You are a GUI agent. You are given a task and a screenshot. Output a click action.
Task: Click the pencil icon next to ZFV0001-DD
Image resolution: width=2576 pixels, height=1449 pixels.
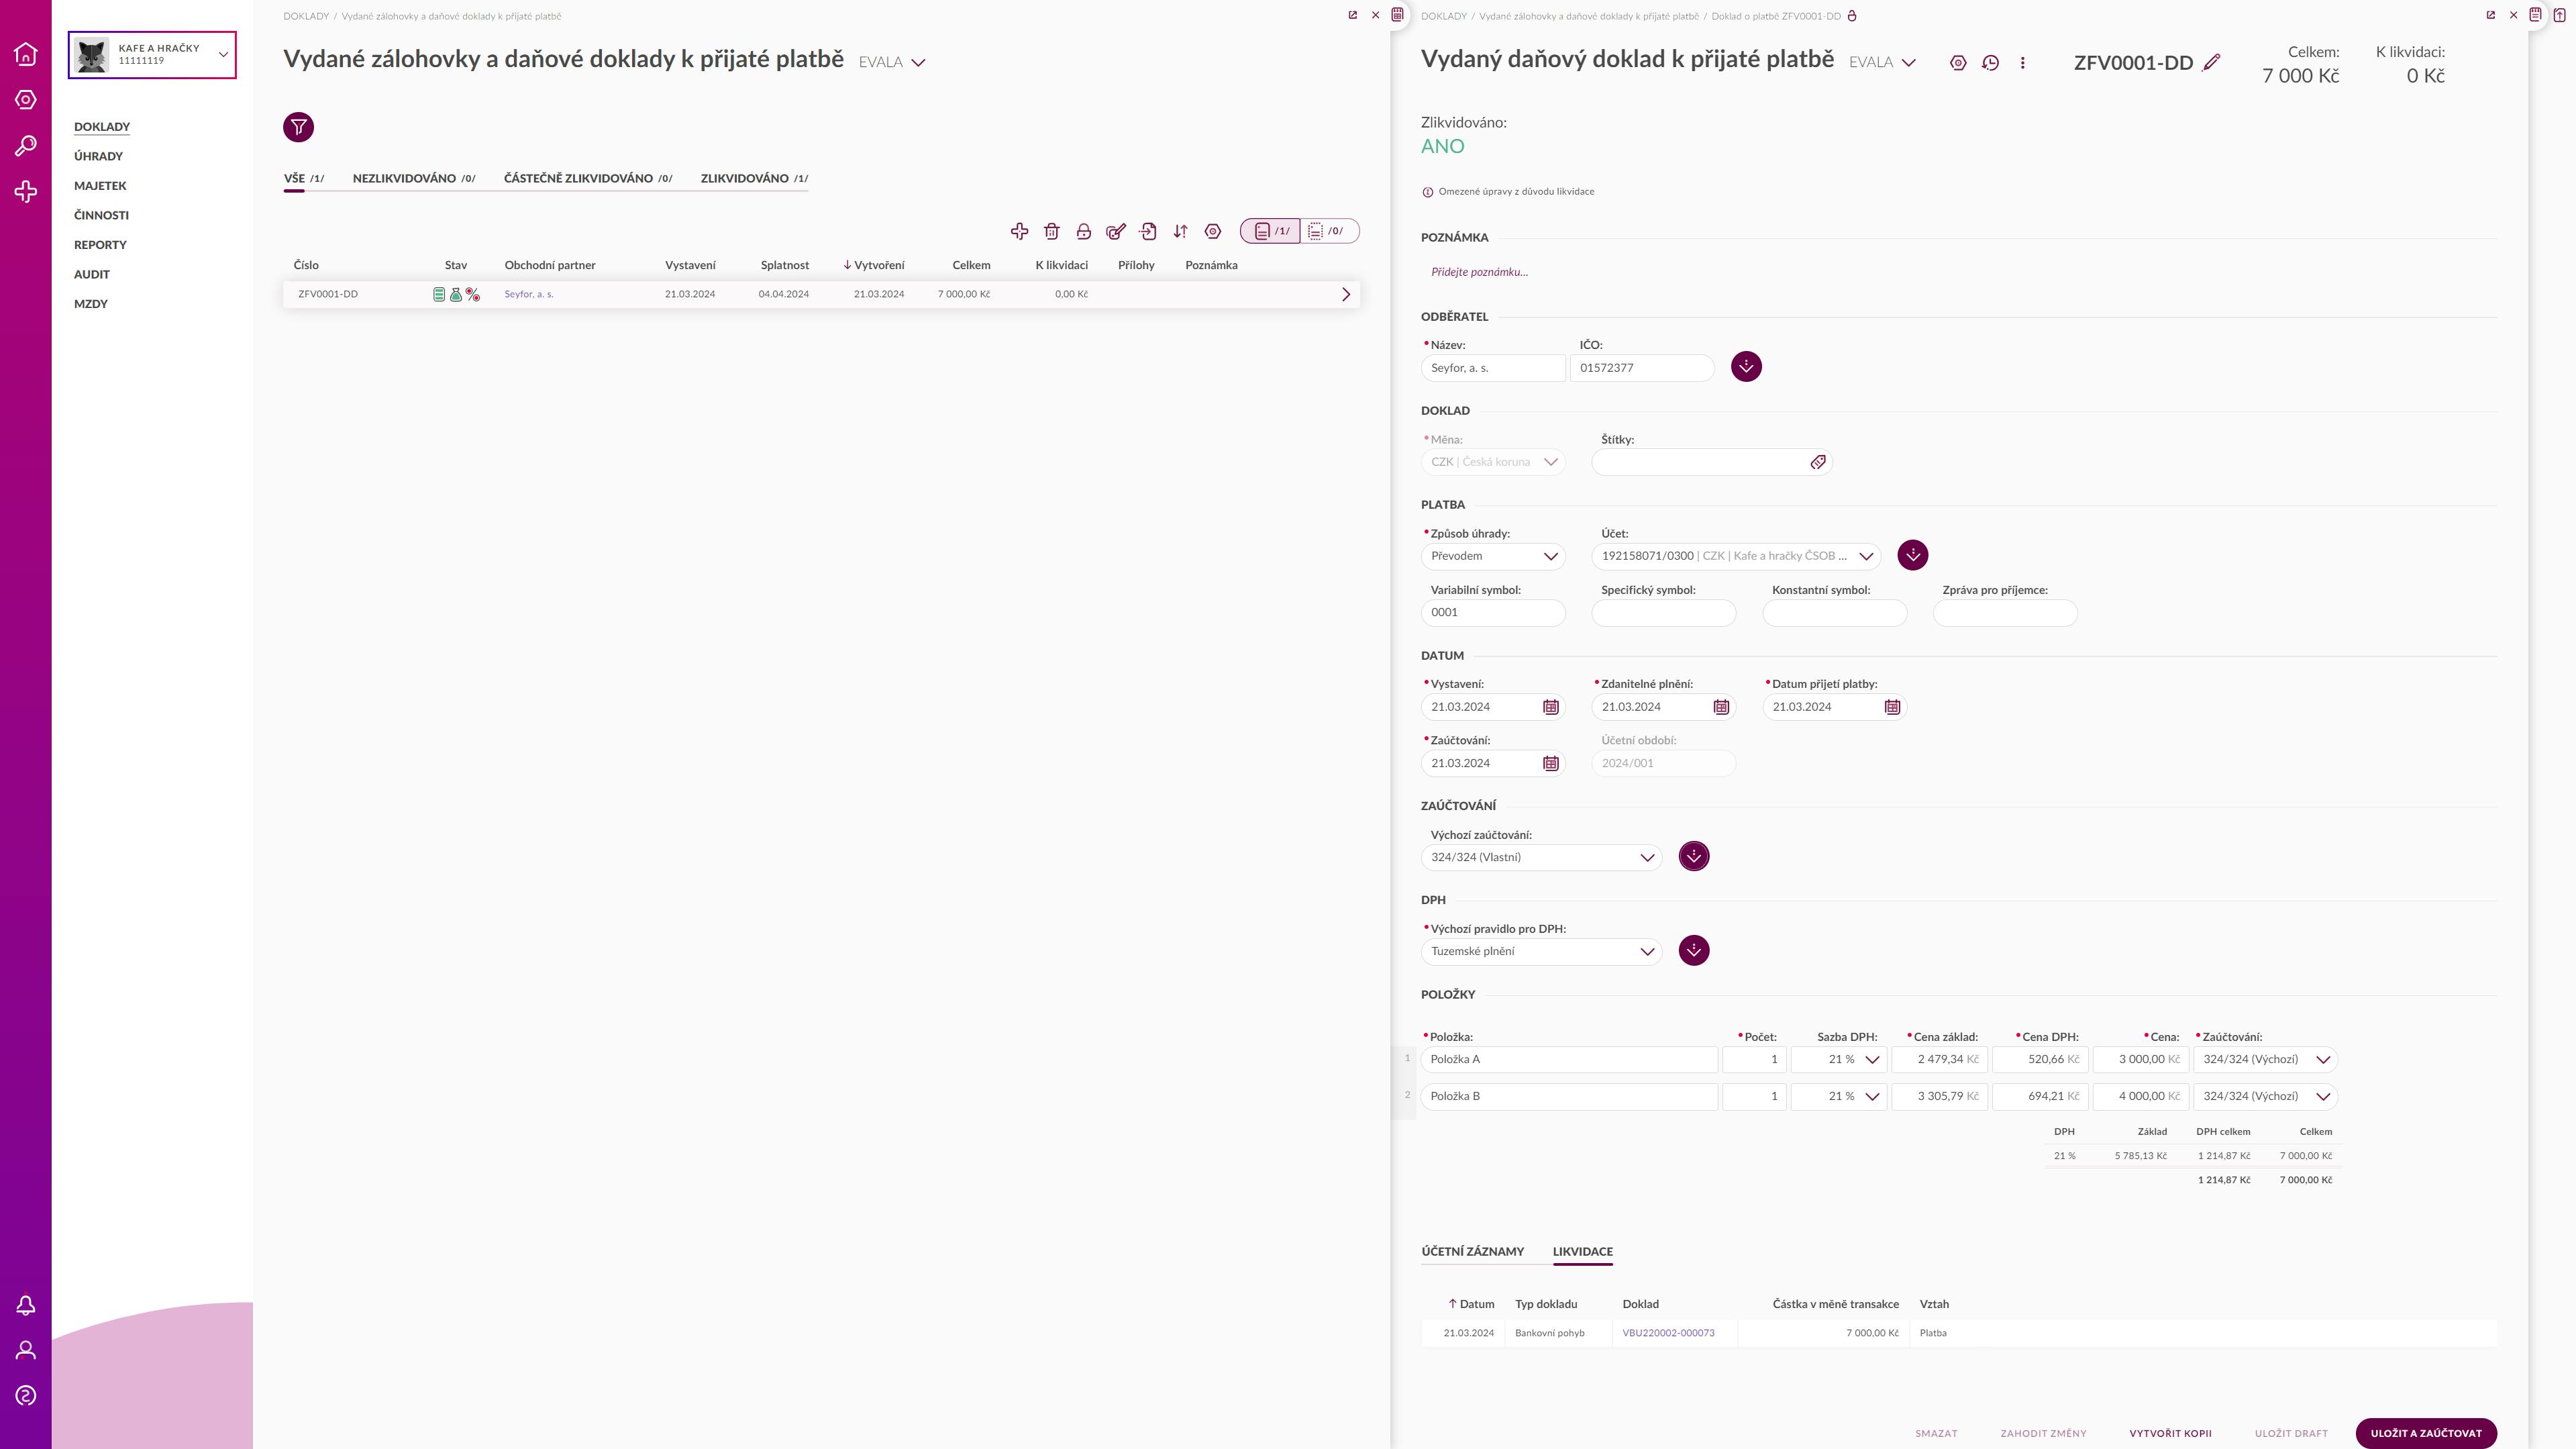point(2211,62)
